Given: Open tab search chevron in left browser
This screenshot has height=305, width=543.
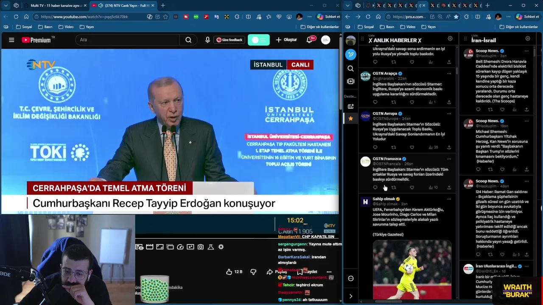Looking at the screenshot, I should coord(6,6).
